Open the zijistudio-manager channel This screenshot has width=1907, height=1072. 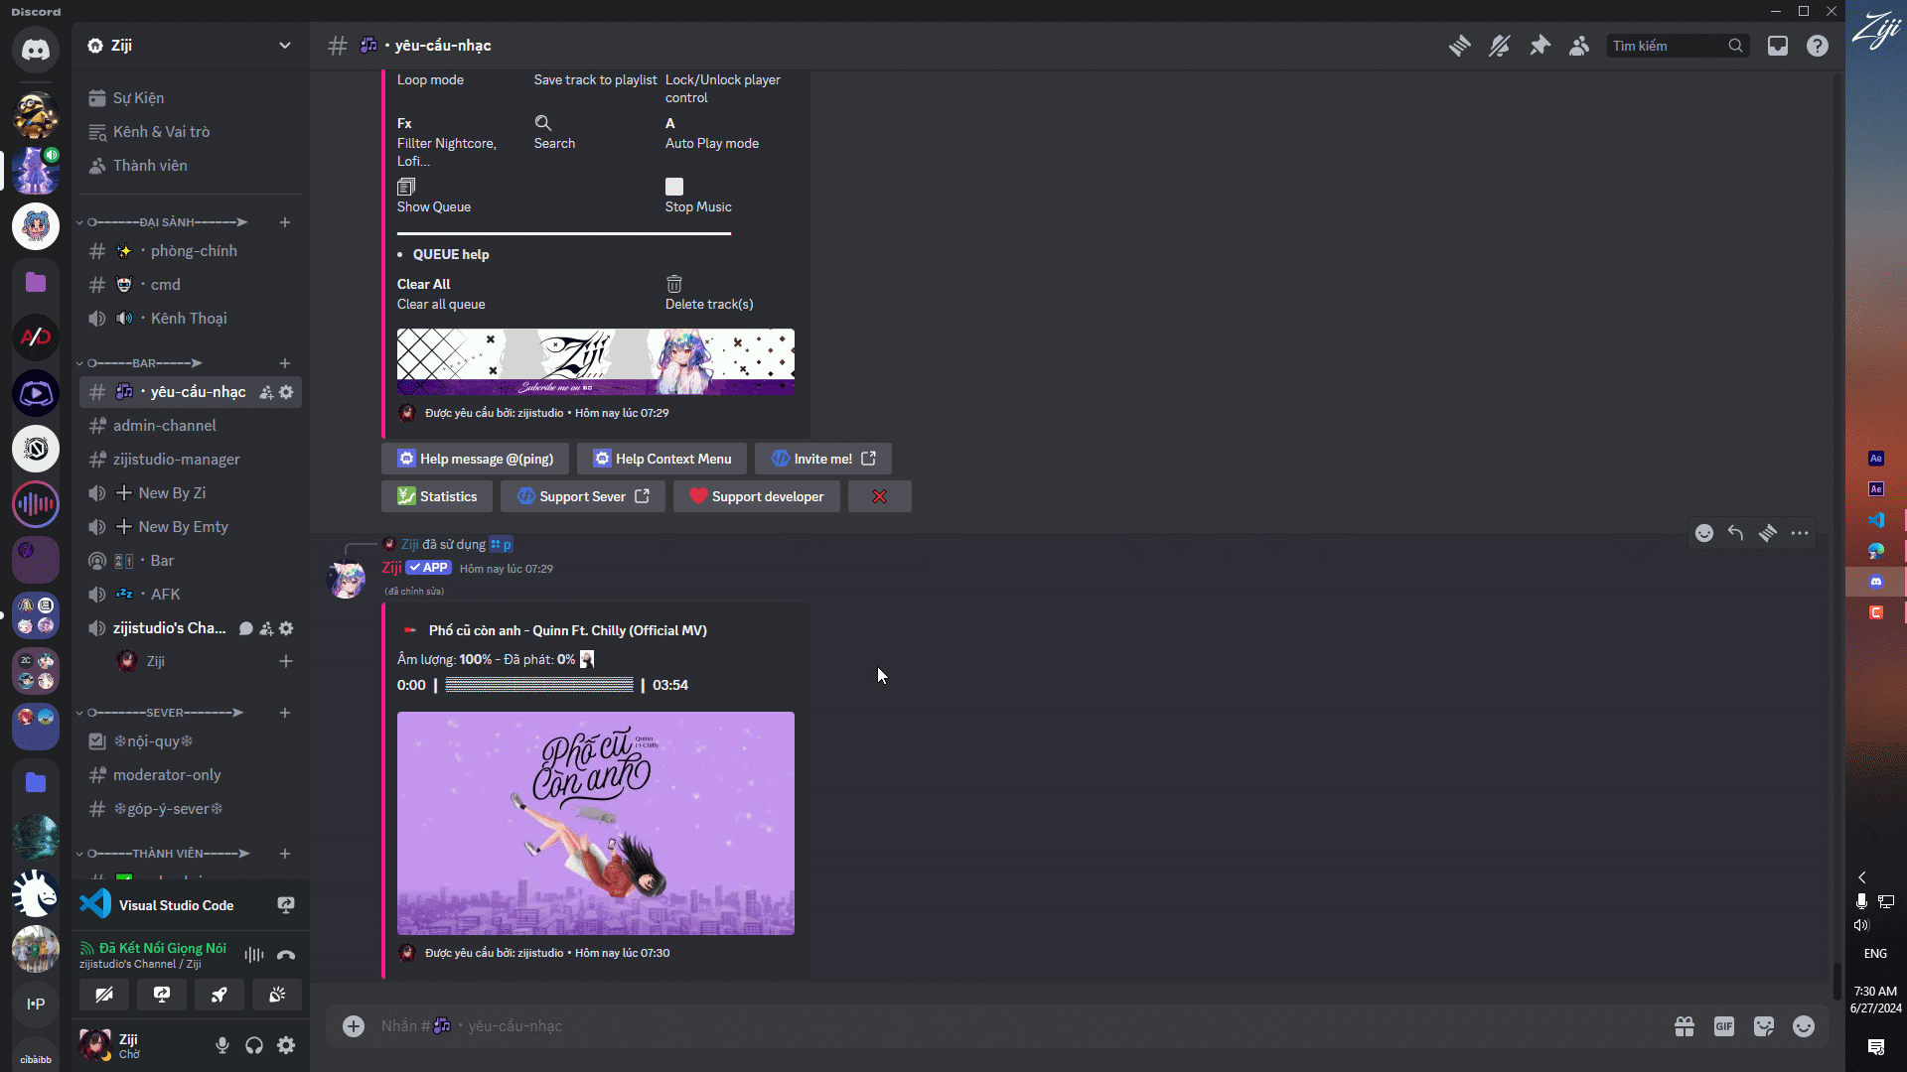[189, 460]
